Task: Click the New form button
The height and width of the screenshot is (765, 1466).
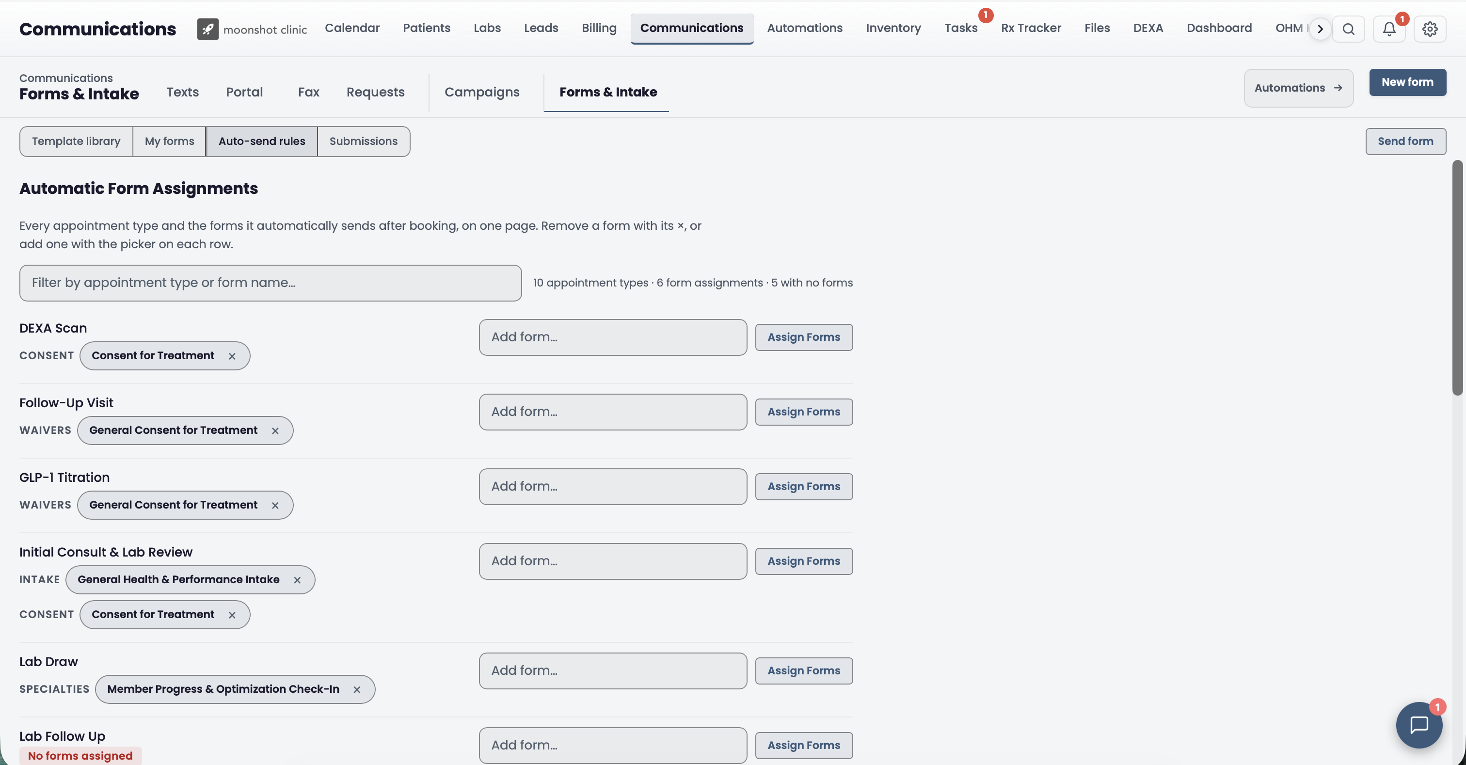Action: click(x=1407, y=82)
